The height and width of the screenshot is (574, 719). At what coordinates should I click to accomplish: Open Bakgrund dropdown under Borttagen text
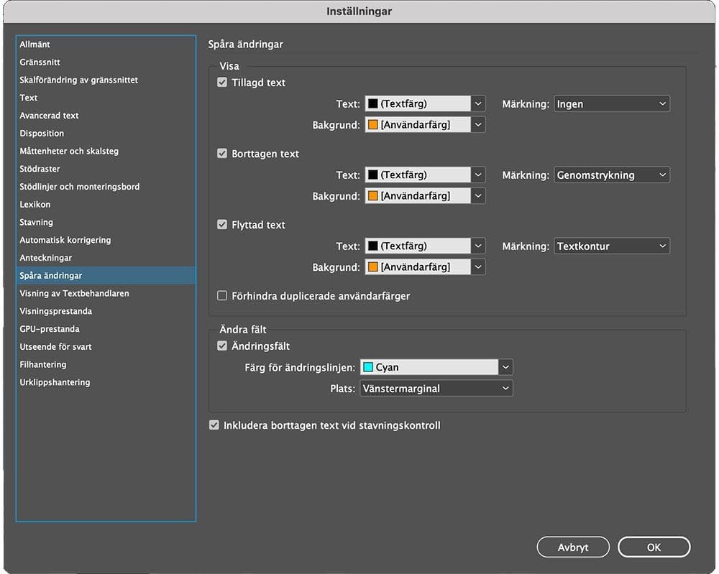click(x=425, y=196)
